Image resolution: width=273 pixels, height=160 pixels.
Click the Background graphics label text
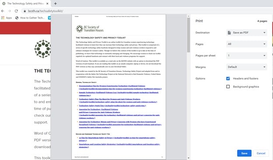pyautogui.click(x=246, y=87)
